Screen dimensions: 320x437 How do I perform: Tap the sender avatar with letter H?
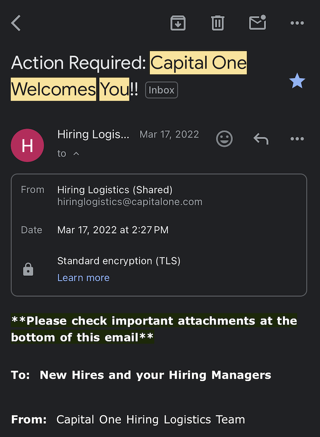tap(27, 146)
